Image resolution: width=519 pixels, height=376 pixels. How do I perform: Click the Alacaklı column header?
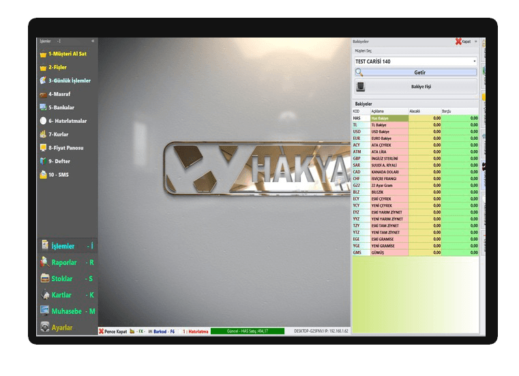(x=425, y=111)
